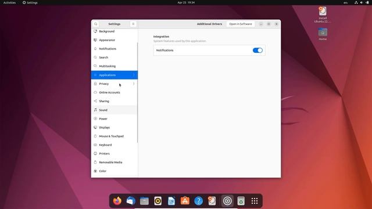
Task: Click the Notifications row label in Integration
Action: [164, 51]
